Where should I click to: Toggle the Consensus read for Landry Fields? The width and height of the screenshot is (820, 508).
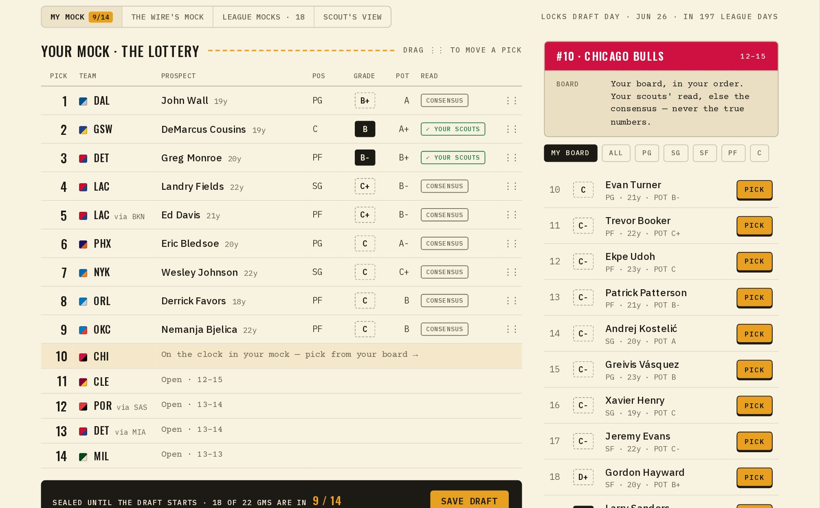pyautogui.click(x=444, y=186)
